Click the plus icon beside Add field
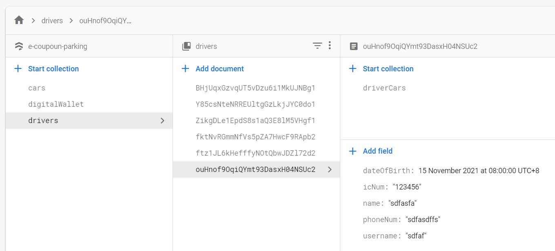Image resolution: width=555 pixels, height=251 pixels. pyautogui.click(x=353, y=151)
